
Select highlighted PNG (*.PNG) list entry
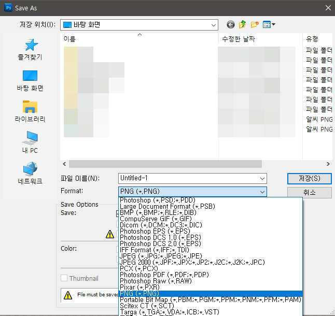click(211, 293)
